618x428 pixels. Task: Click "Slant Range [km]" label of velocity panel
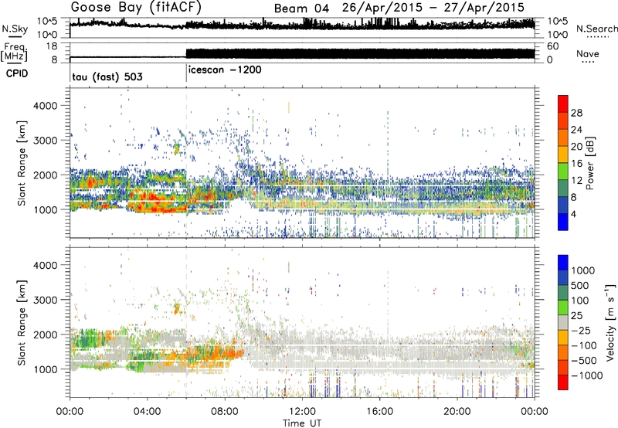pyautogui.click(x=22, y=322)
